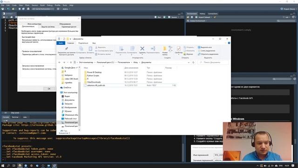Click 'Загрузки' in the navigation pane

click(68, 104)
